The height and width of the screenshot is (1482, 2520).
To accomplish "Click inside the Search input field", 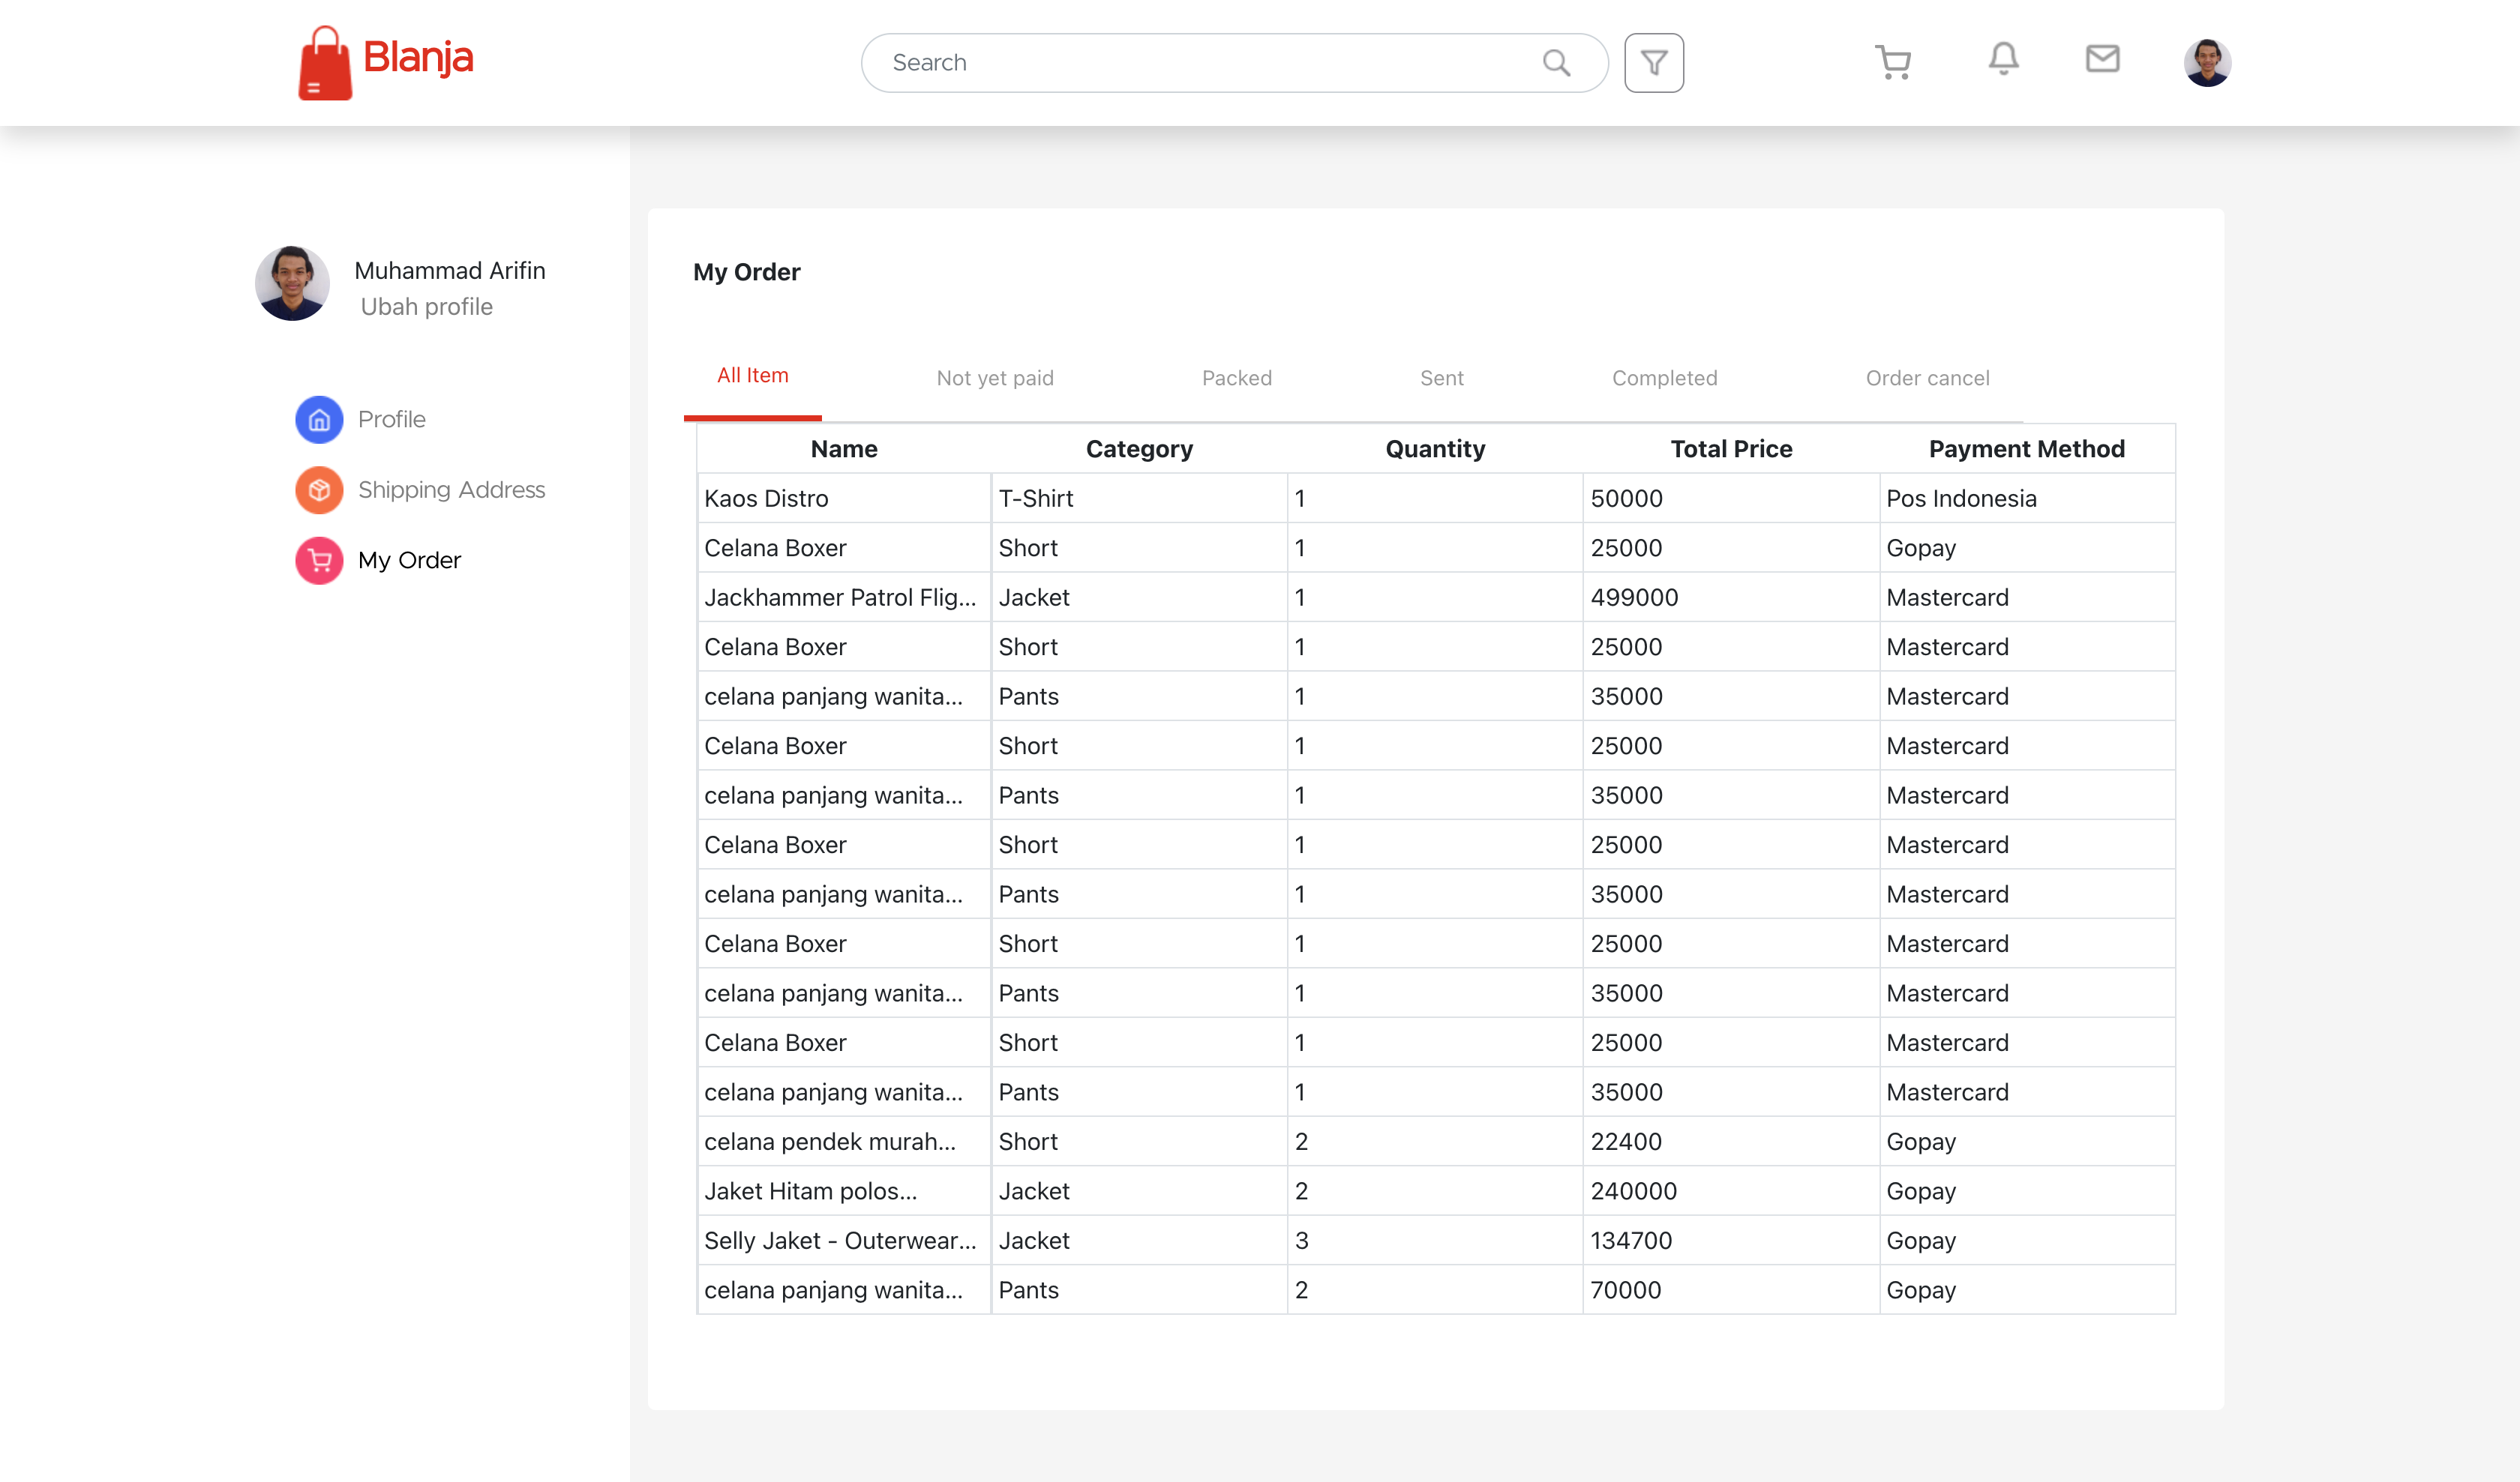I will click(x=1200, y=63).
